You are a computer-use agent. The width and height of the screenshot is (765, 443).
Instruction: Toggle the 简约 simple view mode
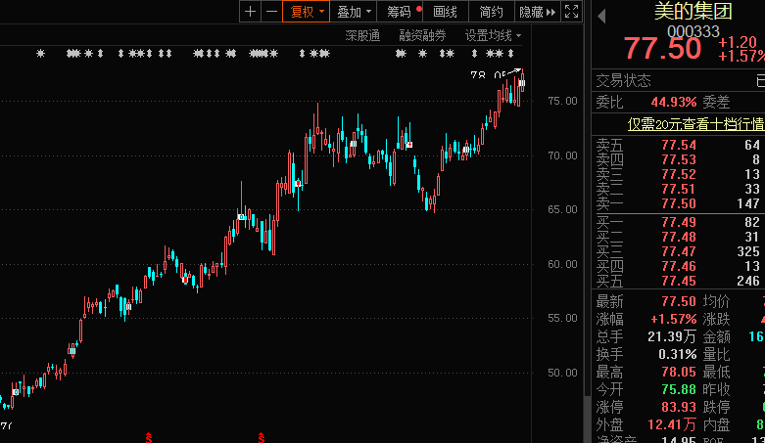[491, 12]
